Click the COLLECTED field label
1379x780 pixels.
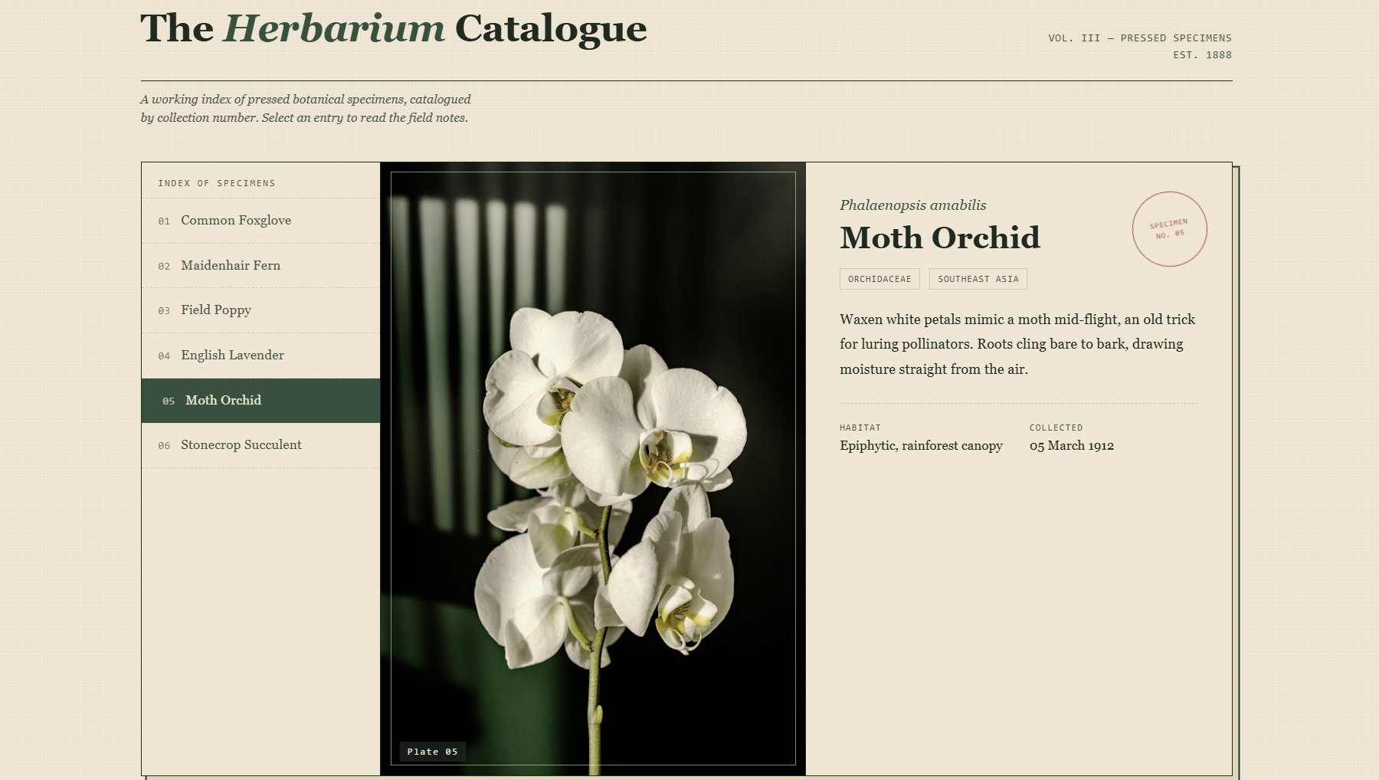tap(1056, 428)
